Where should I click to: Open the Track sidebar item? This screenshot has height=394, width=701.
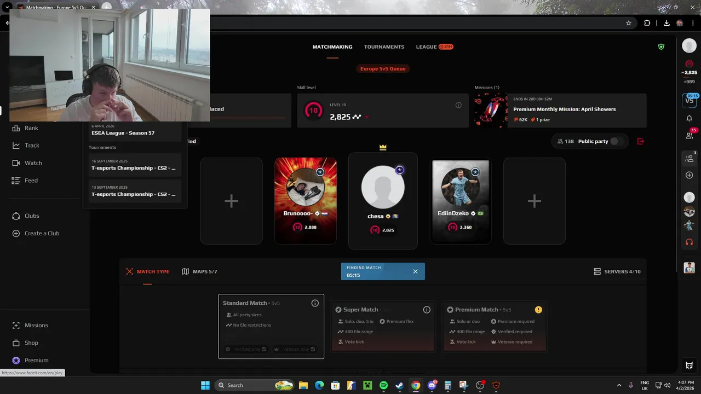25,145
